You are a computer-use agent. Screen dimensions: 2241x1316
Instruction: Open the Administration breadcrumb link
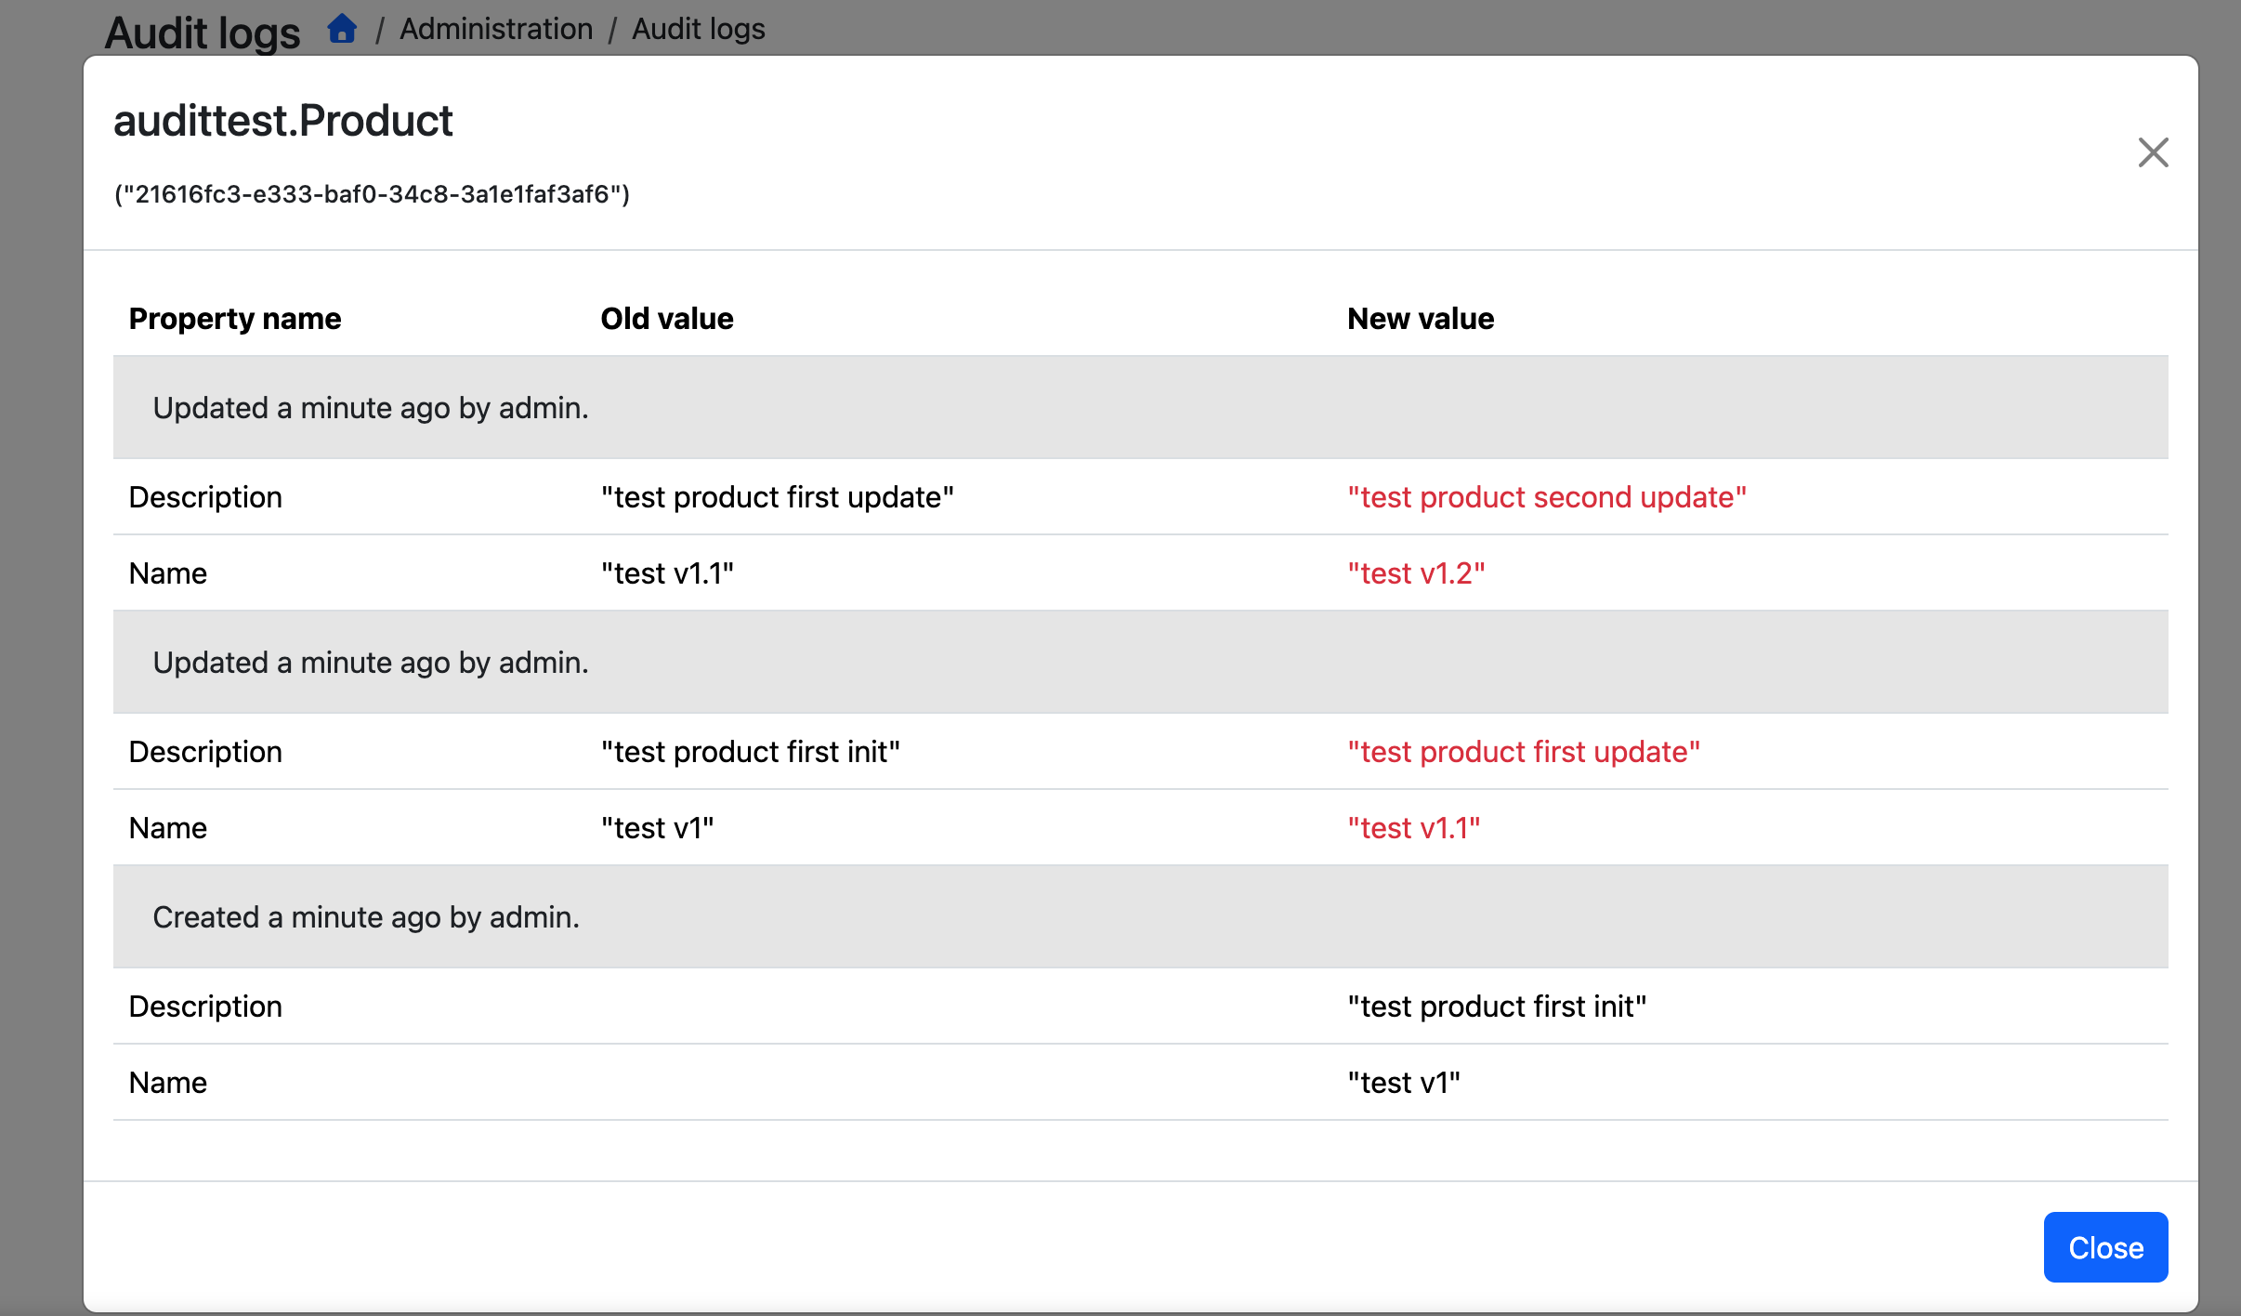click(496, 29)
